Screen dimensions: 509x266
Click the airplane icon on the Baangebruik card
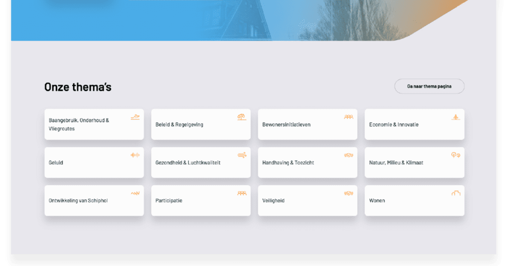click(135, 117)
